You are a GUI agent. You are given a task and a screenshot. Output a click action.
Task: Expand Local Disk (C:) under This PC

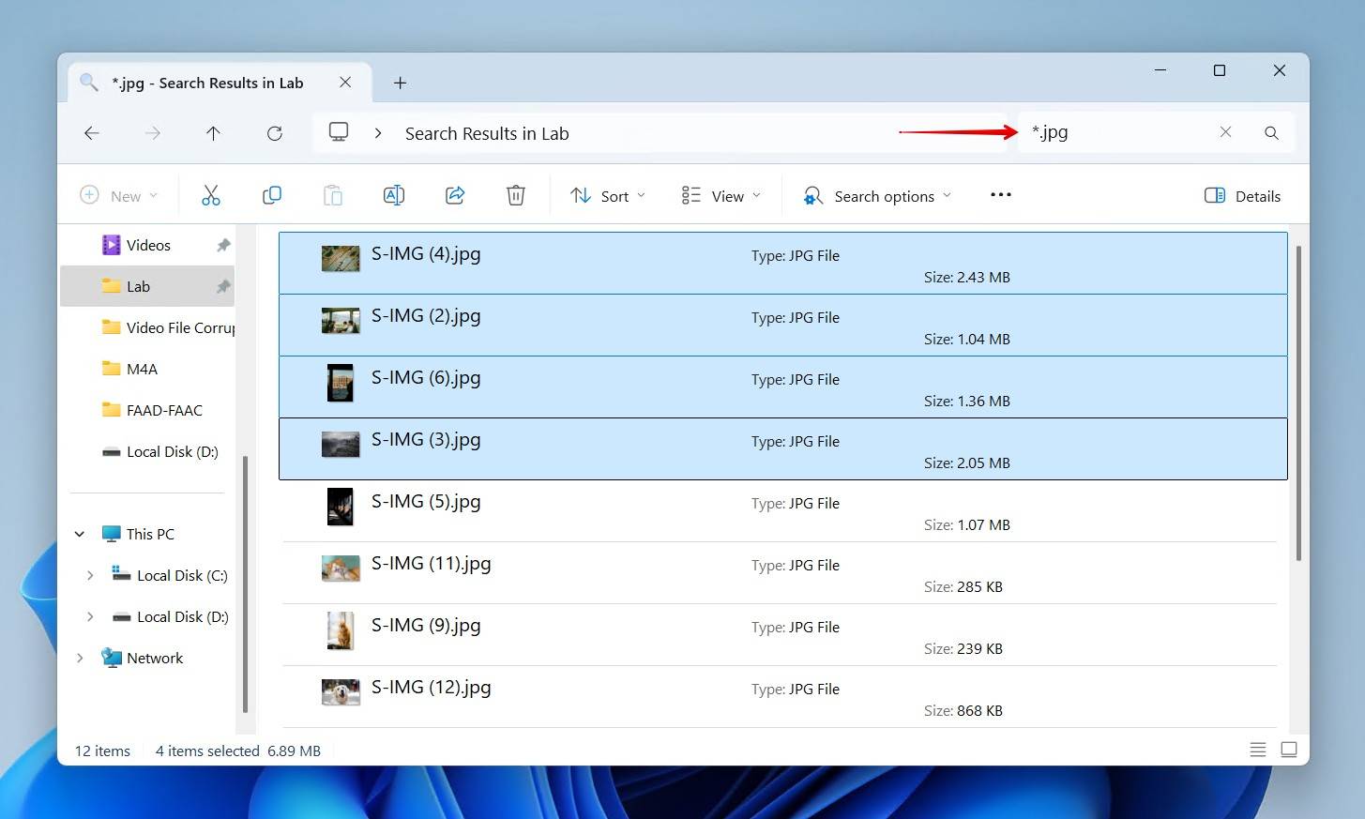pos(90,575)
